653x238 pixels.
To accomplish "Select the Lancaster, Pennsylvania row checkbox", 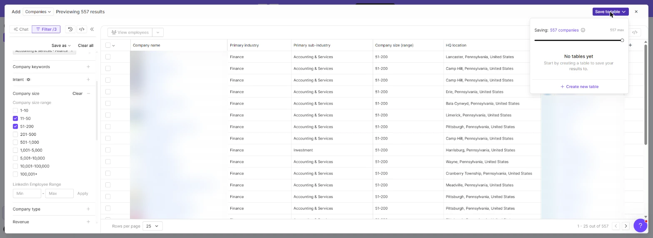I will point(108,56).
